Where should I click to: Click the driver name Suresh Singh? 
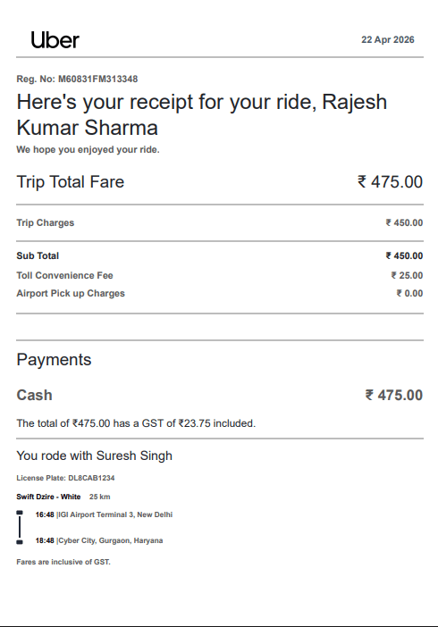134,456
